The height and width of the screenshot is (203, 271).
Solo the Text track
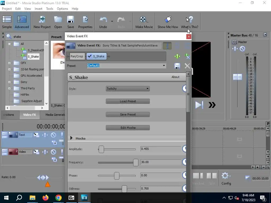click(62, 135)
